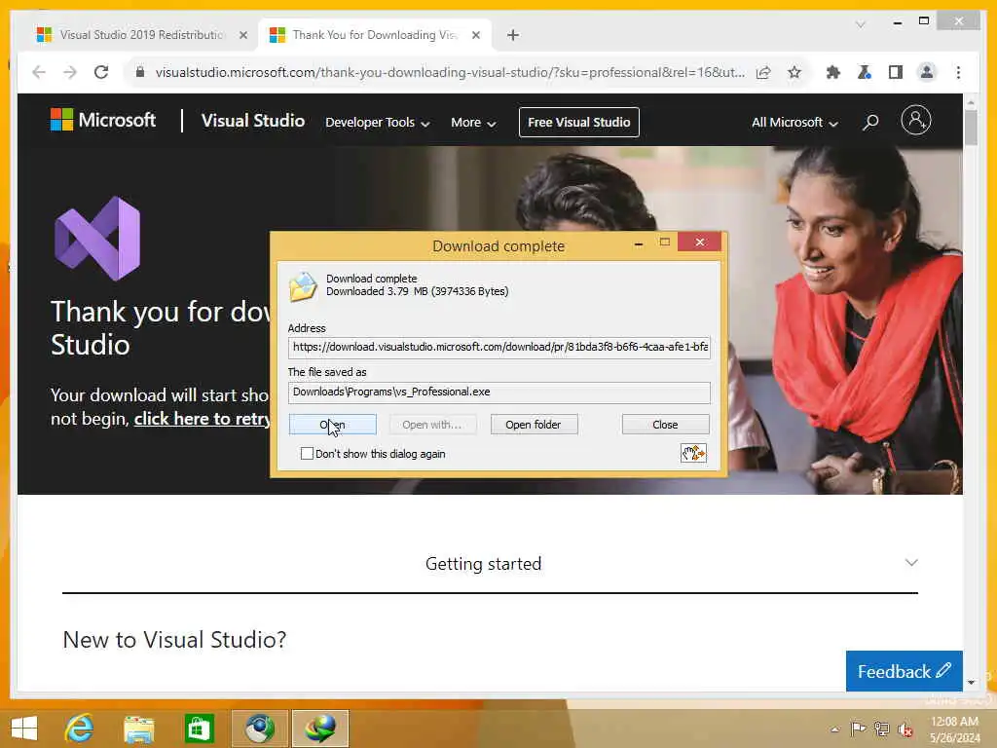Click the share page icon in address bar
Screen dimensions: 997x748
763,72
